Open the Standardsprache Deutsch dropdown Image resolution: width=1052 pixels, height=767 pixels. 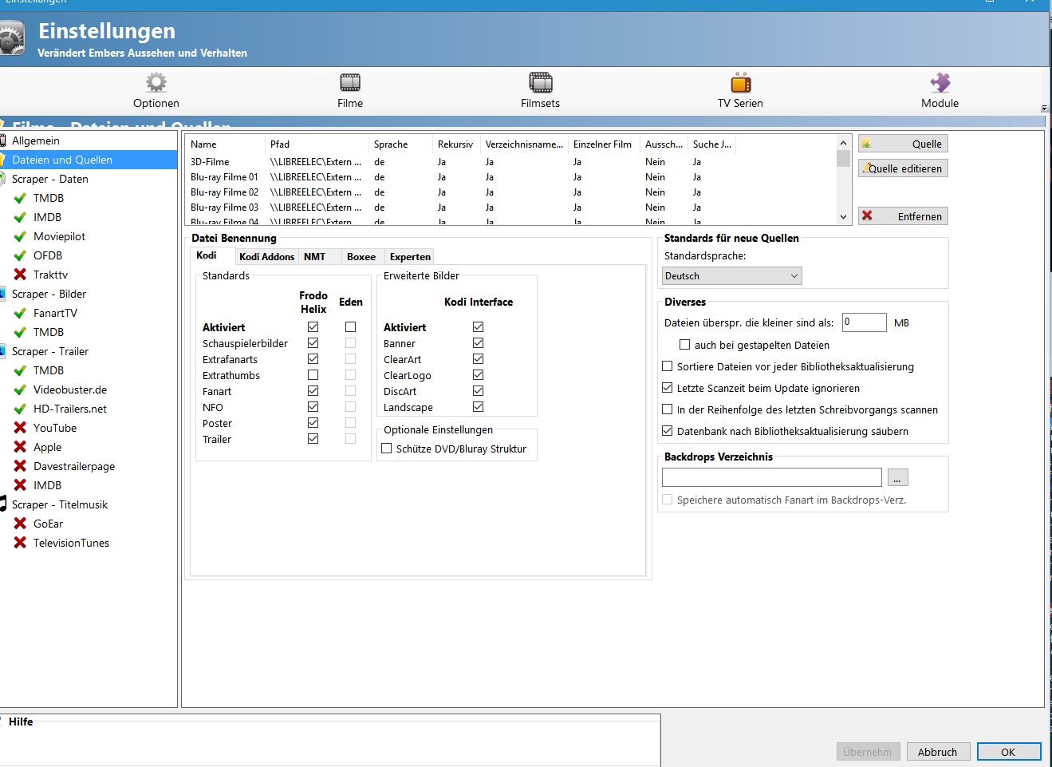(x=731, y=276)
